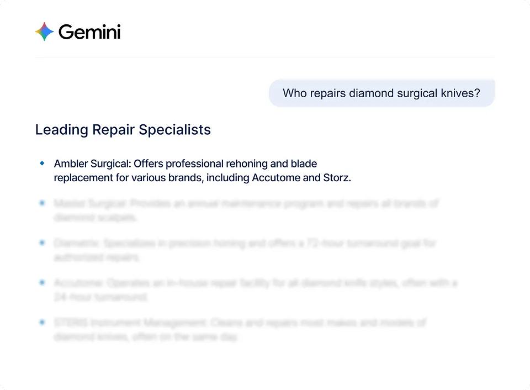Click the bullet icon next to Mastel Surgical entry
530x390 pixels.
[42, 203]
